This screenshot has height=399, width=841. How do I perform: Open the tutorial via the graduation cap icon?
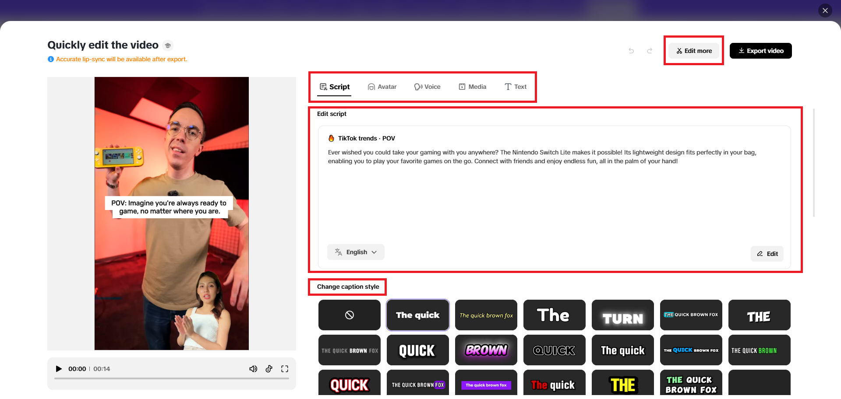(x=168, y=45)
